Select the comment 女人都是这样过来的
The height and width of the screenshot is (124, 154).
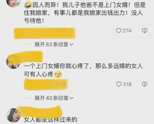[51, 120]
